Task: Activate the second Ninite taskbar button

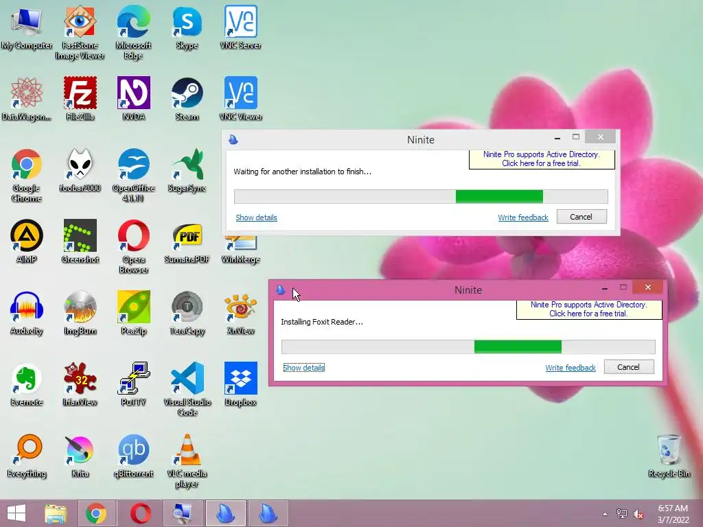Action: click(x=268, y=513)
